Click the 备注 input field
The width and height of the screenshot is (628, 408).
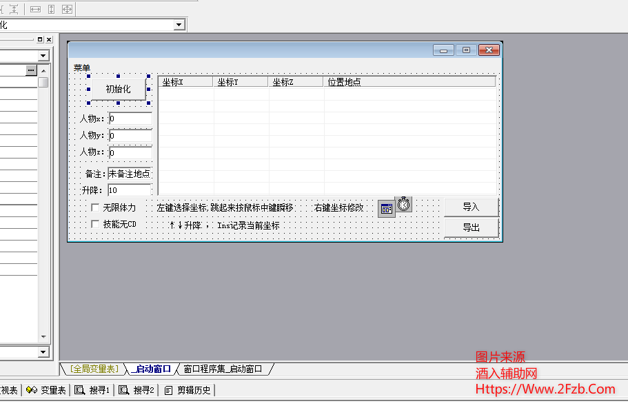coord(130,174)
